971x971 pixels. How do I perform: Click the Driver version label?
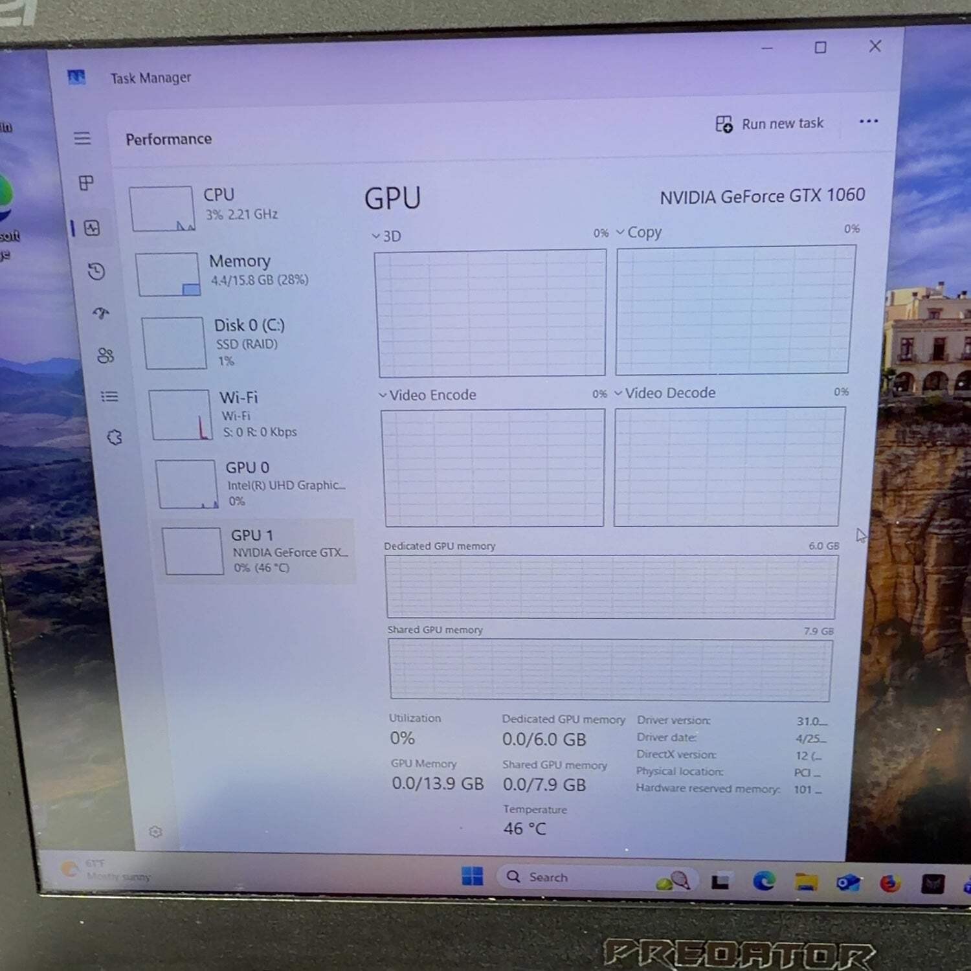click(x=673, y=720)
